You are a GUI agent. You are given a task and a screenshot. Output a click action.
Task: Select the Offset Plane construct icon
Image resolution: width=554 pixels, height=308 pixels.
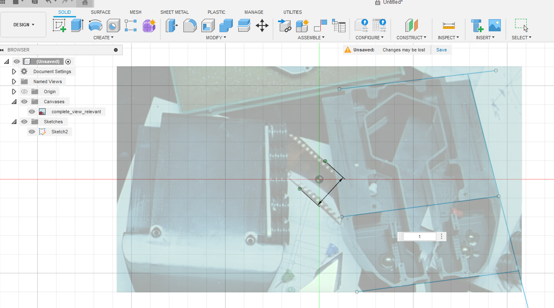click(412, 25)
